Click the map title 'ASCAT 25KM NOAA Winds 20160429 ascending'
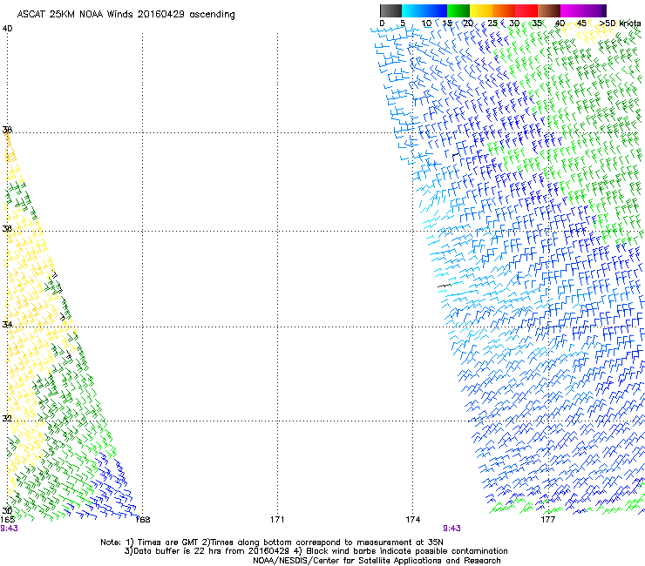The height and width of the screenshot is (566, 645). 126,15
